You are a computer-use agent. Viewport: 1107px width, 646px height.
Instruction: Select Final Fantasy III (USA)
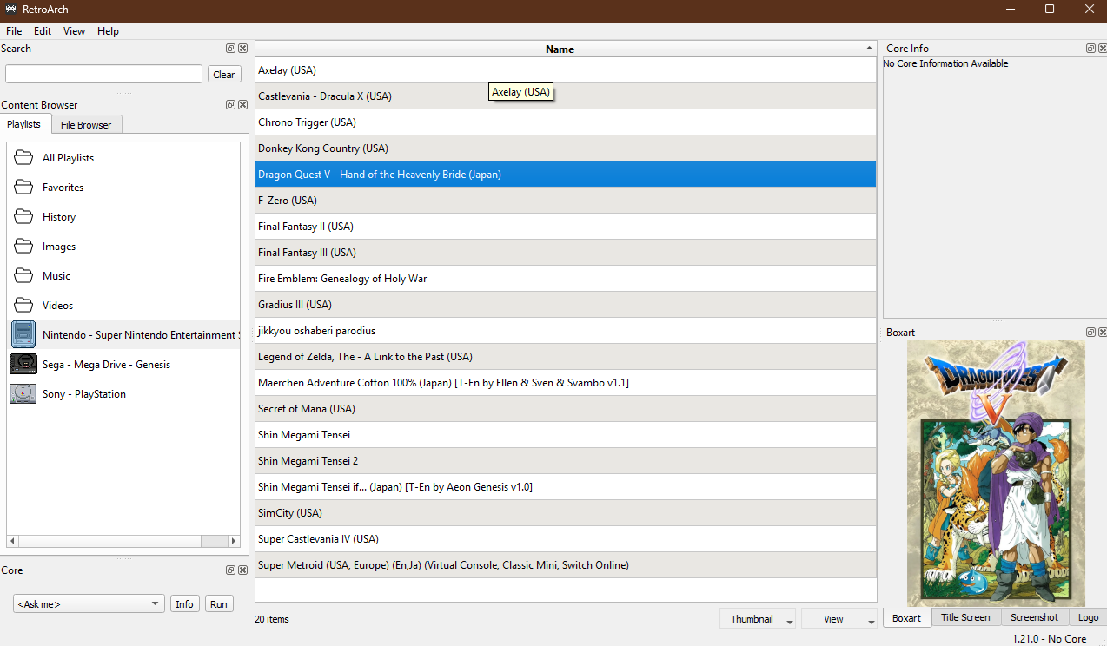(566, 253)
